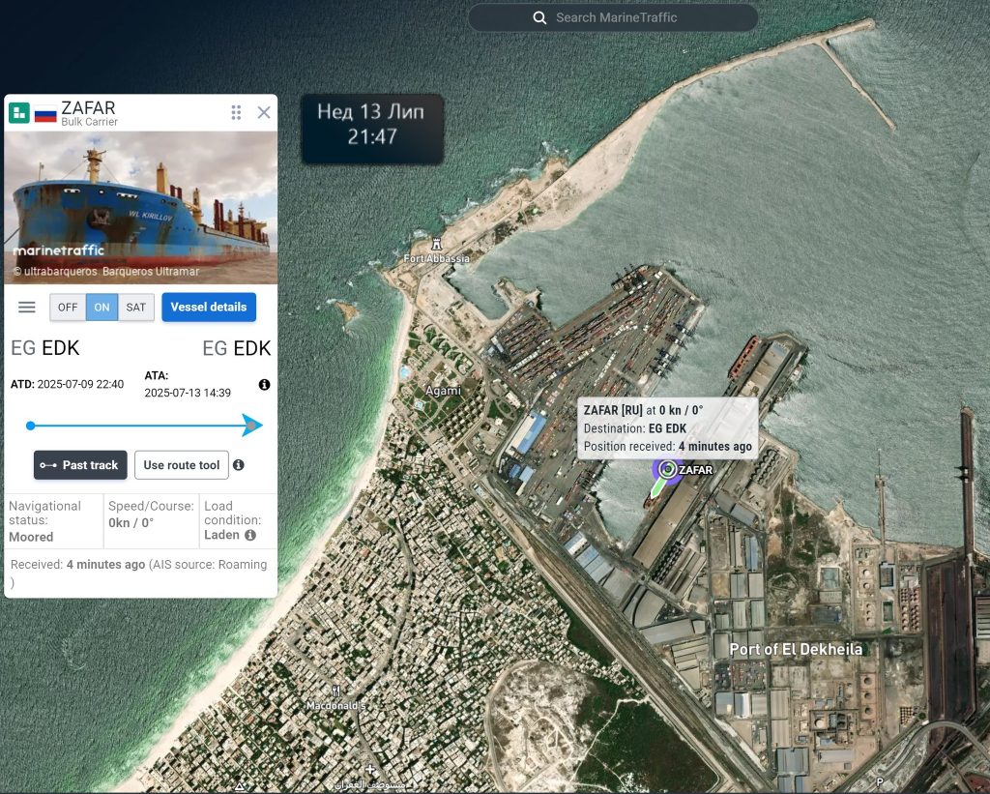The image size is (990, 794).
Task: Click the Laden load condition value
Action: 221,535
